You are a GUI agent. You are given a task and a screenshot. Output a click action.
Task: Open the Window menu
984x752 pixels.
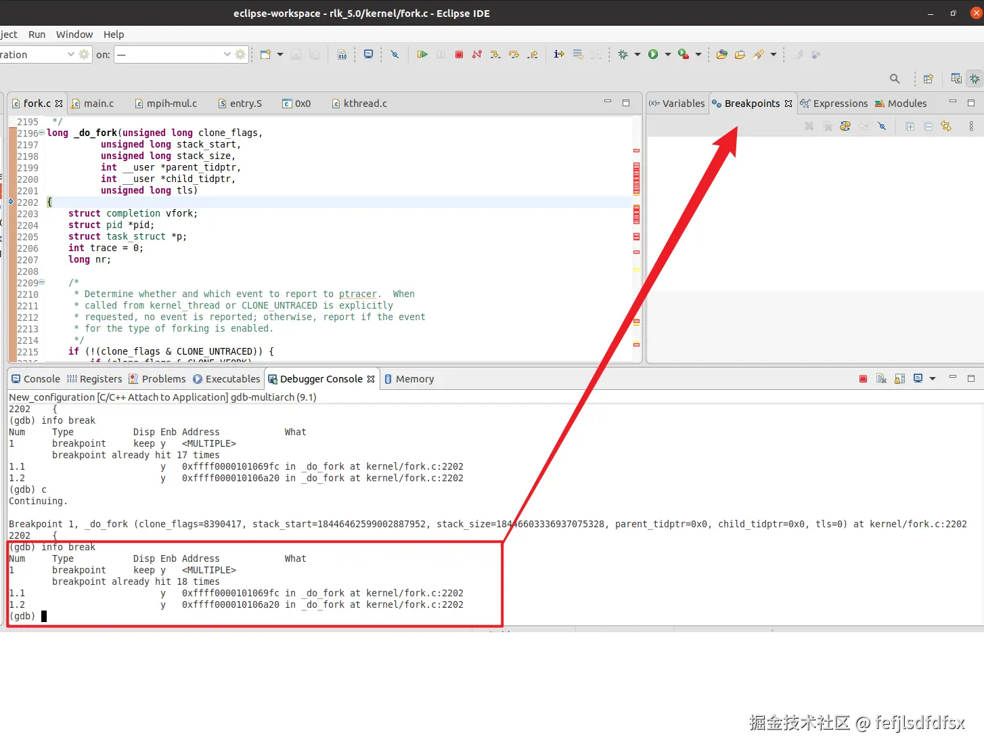tap(74, 35)
